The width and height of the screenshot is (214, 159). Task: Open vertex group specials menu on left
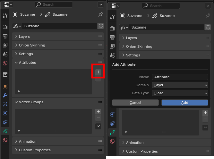(98, 126)
